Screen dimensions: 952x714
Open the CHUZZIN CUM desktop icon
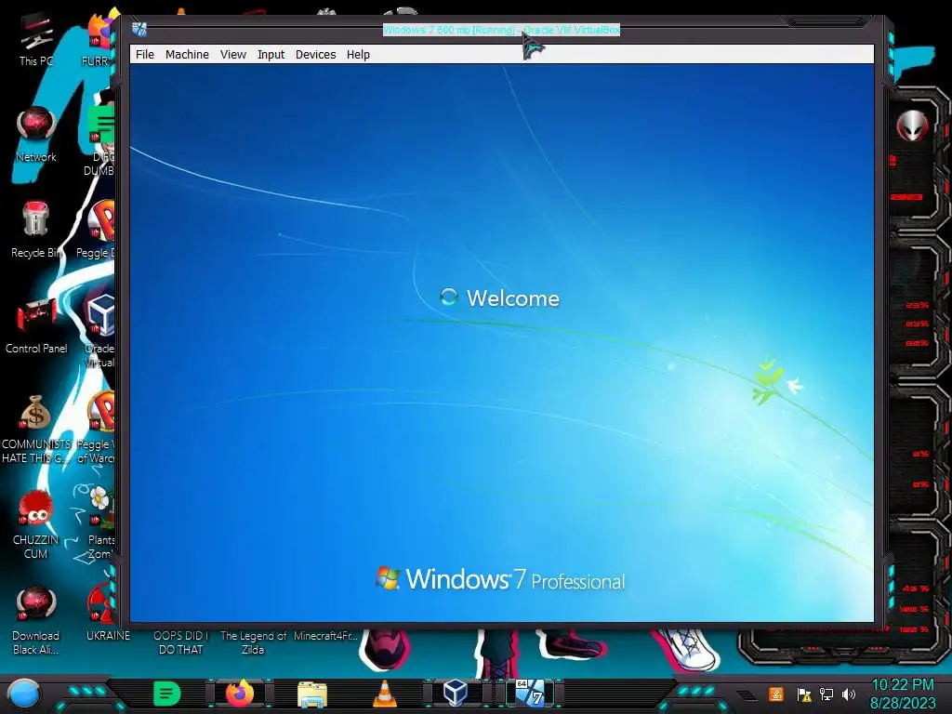coord(36,524)
